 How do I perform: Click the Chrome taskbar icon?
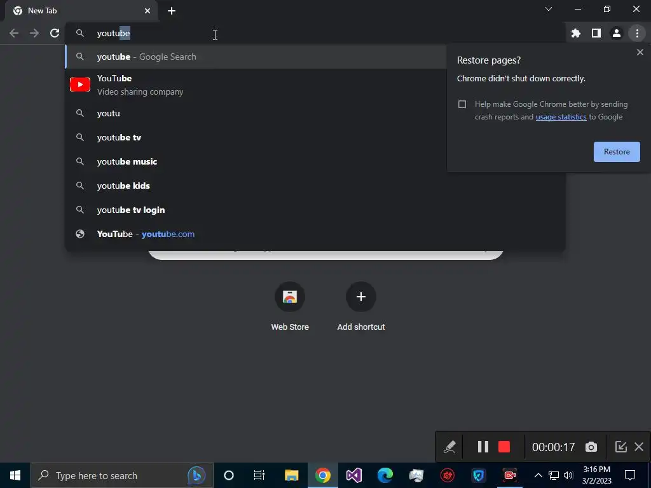[322, 475]
